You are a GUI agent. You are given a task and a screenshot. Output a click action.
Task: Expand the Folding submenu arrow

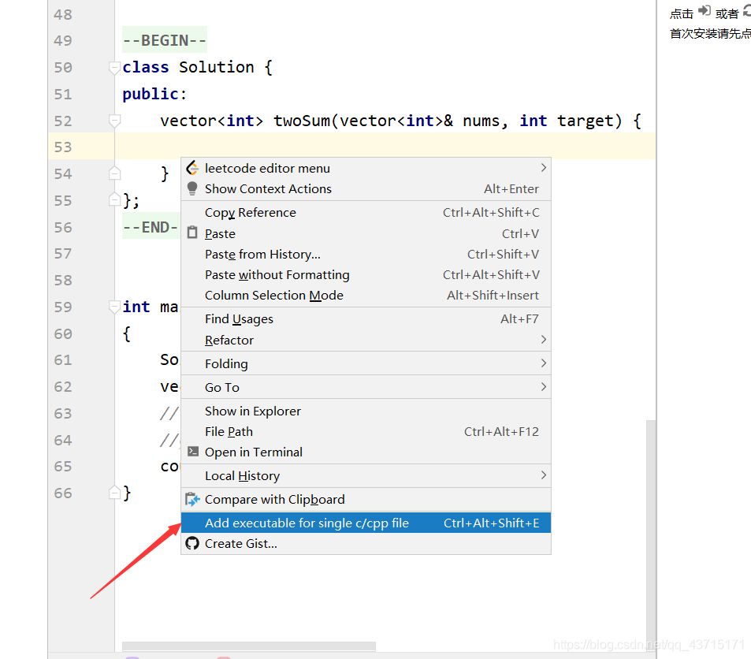543,363
